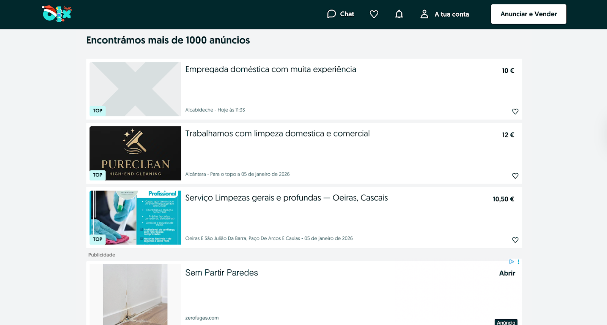The height and width of the screenshot is (325, 607).
Task: Favorite the Empregada doméstica listing
Action: pyautogui.click(x=515, y=112)
